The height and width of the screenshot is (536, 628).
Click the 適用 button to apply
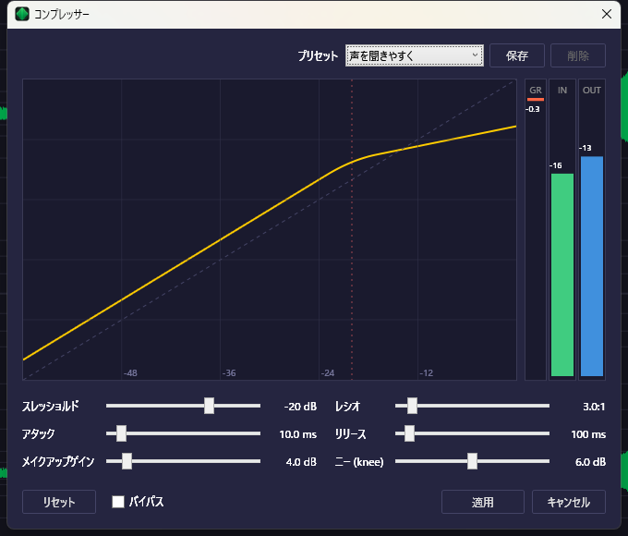483,502
